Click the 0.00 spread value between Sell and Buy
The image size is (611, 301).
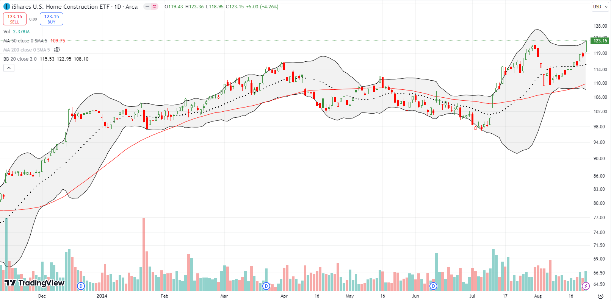pos(33,19)
